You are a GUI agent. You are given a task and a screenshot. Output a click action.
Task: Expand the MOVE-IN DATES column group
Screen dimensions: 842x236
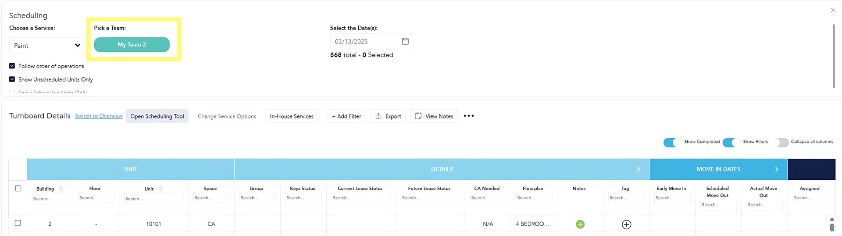tap(776, 169)
